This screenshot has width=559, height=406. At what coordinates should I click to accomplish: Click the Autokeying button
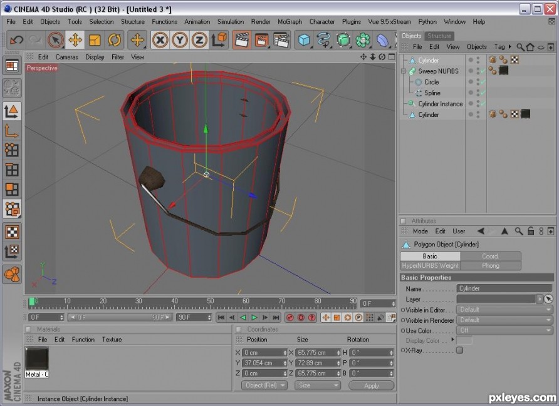pos(301,317)
